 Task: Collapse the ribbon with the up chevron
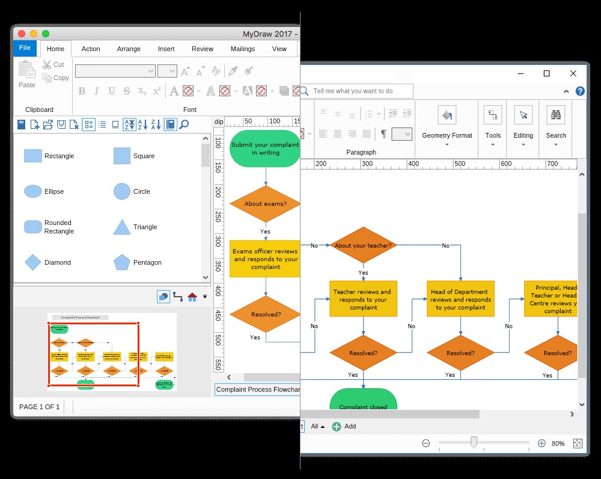pyautogui.click(x=566, y=91)
